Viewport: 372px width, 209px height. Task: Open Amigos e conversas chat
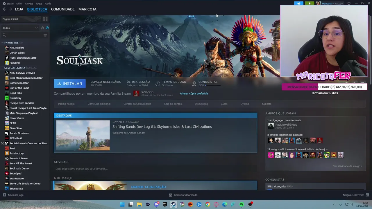(356, 195)
